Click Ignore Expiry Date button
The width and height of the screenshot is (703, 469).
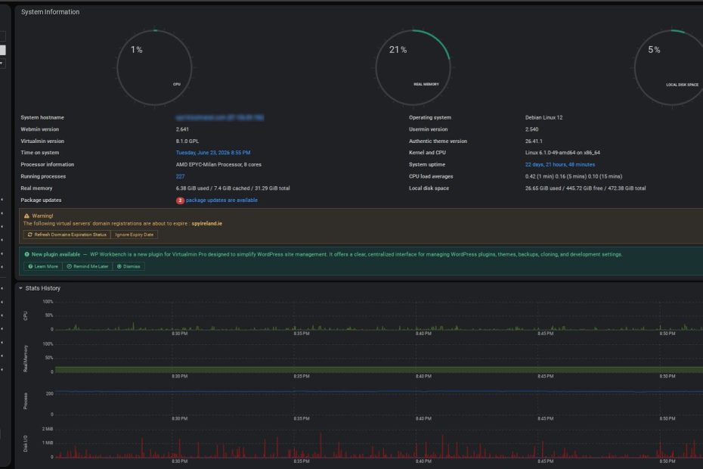tap(134, 234)
